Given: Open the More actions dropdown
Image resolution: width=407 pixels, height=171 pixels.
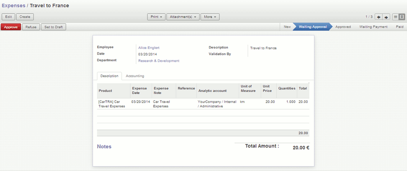Looking at the screenshot, I should point(210,17).
